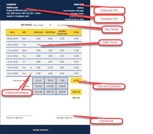Select the DOUBLE OVERTIME column header
Screen dimensions: 153x134
coord(62,32)
